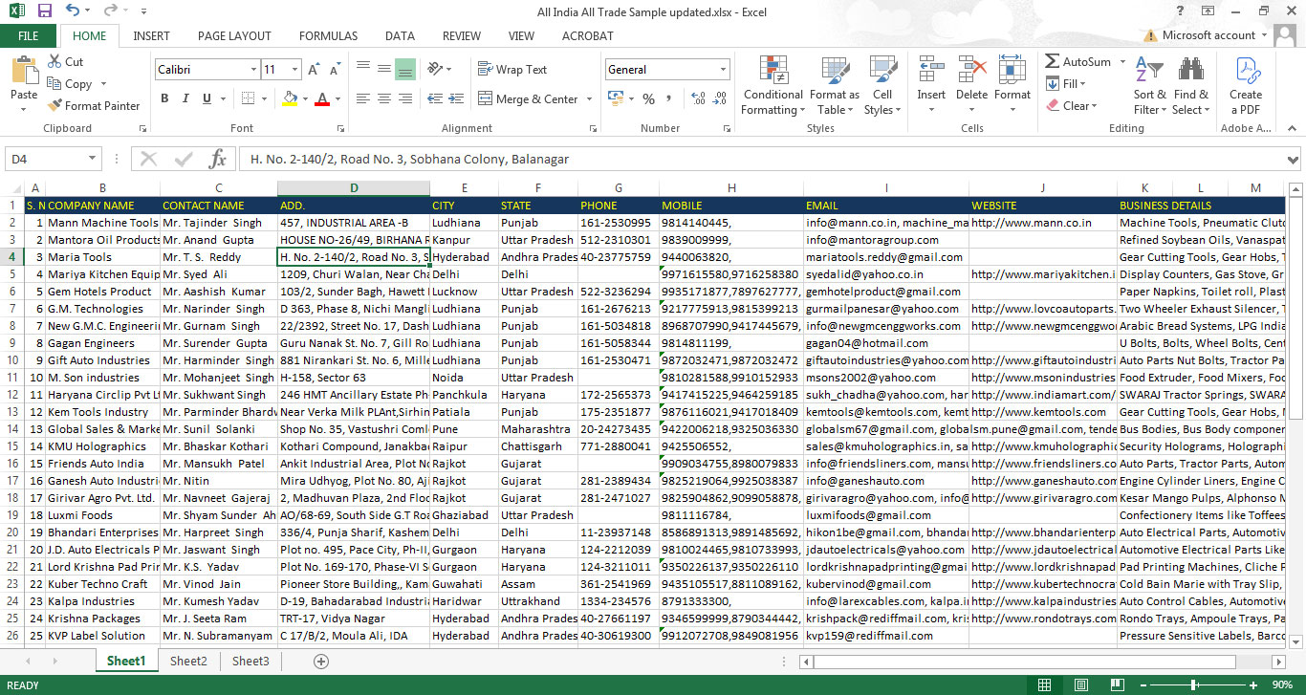The image size is (1306, 695).
Task: Toggle Bold formatting
Action: click(164, 98)
